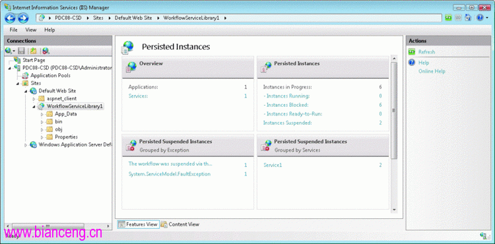Click the delete connection icon in Connections toolbar
Screen dimensions: 495x244
click(46, 51)
